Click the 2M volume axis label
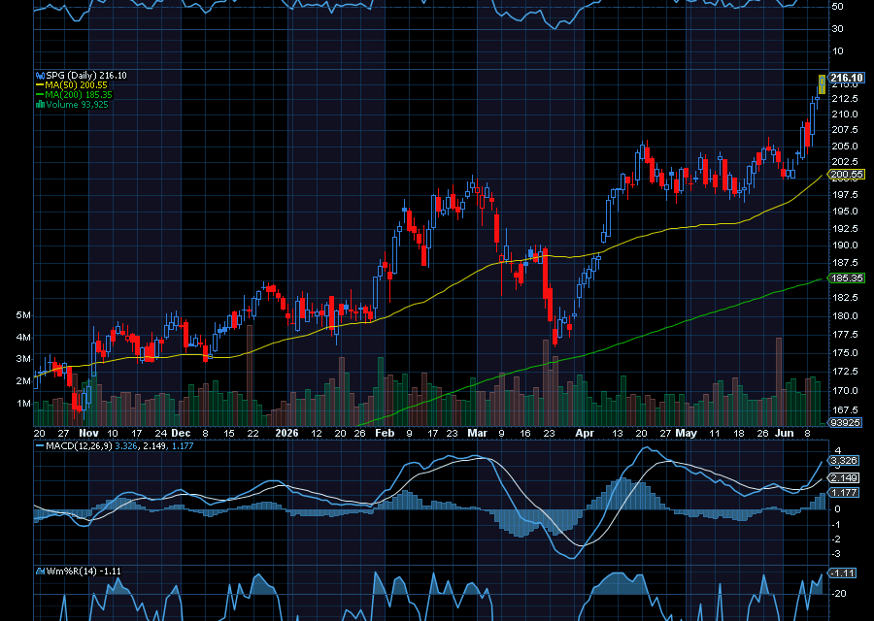 click(23, 381)
